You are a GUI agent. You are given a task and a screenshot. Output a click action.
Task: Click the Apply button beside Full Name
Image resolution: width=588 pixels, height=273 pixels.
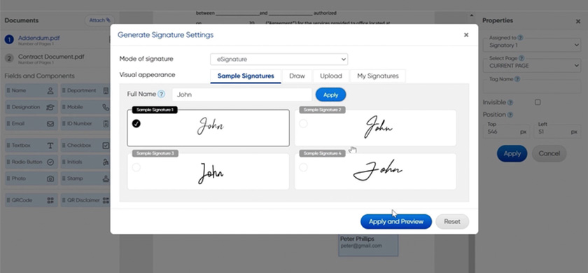[x=330, y=95]
